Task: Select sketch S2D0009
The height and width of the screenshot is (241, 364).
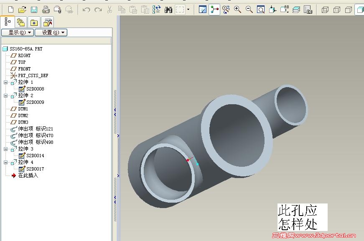Action: [x=31, y=102]
